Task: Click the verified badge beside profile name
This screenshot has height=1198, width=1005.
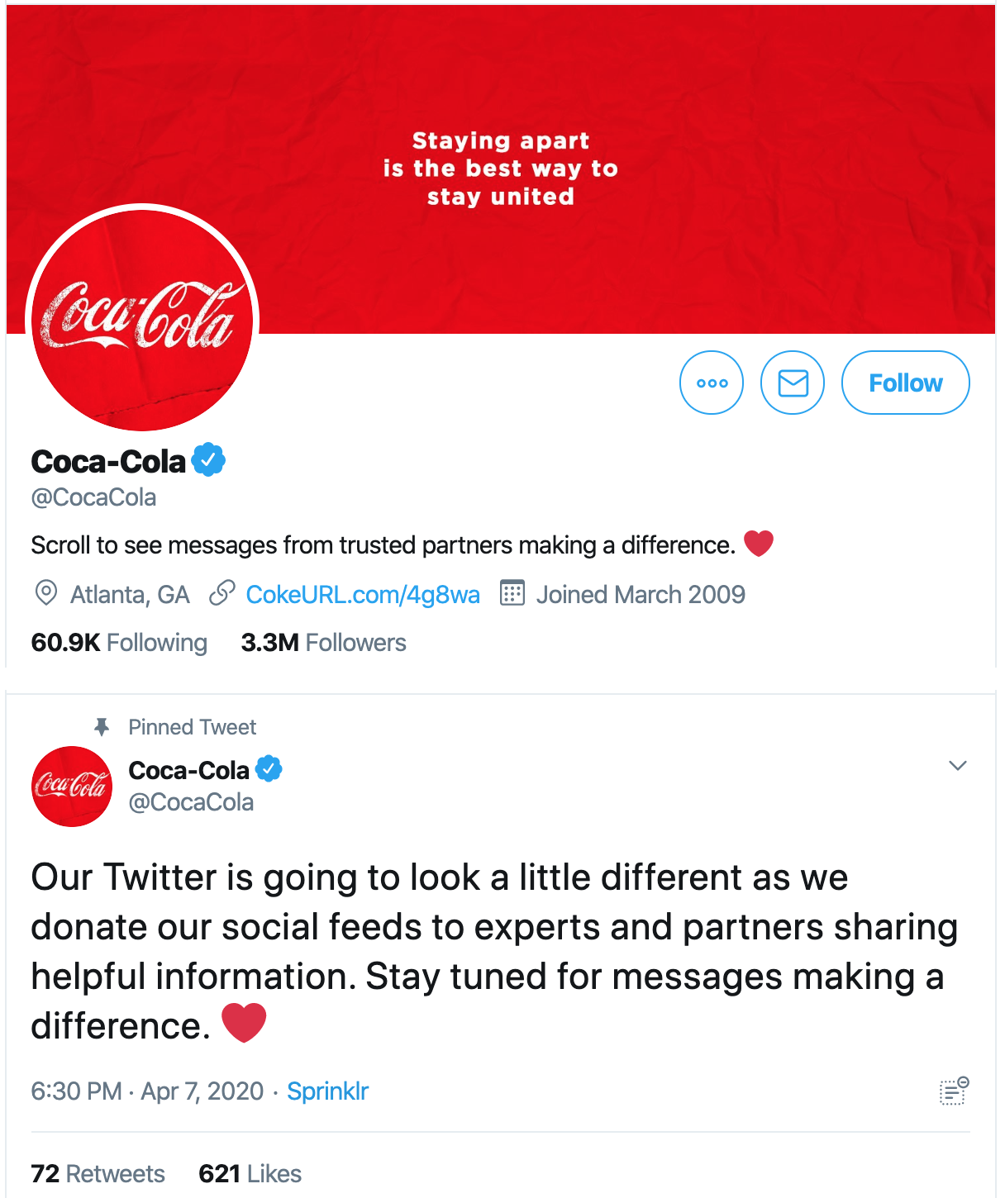Action: tap(209, 460)
